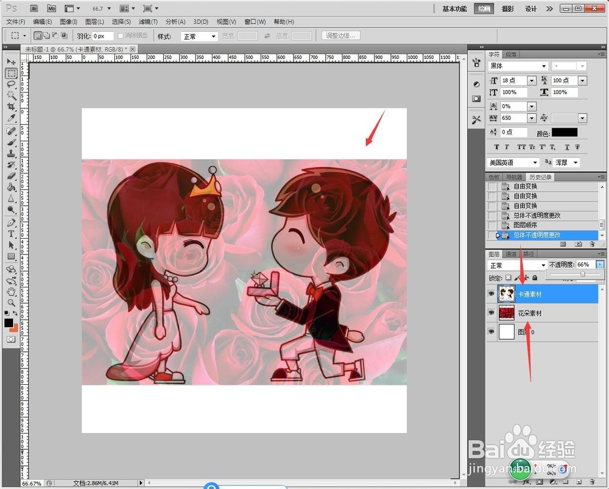This screenshot has height=489, width=609.
Task: Select the History Brush tool
Action: tap(11, 164)
